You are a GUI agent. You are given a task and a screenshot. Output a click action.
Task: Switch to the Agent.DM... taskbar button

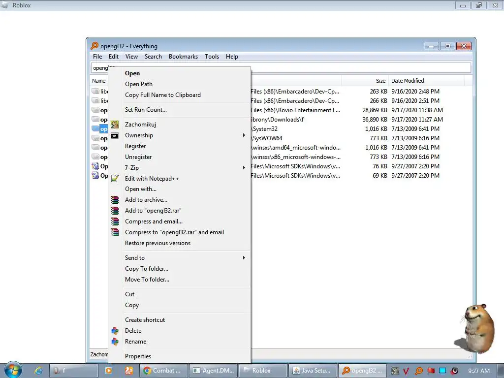[214, 371]
